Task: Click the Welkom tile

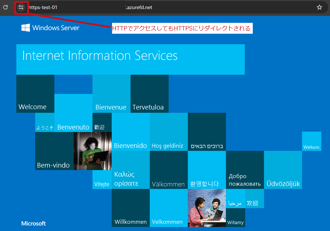Action: pos(312,141)
